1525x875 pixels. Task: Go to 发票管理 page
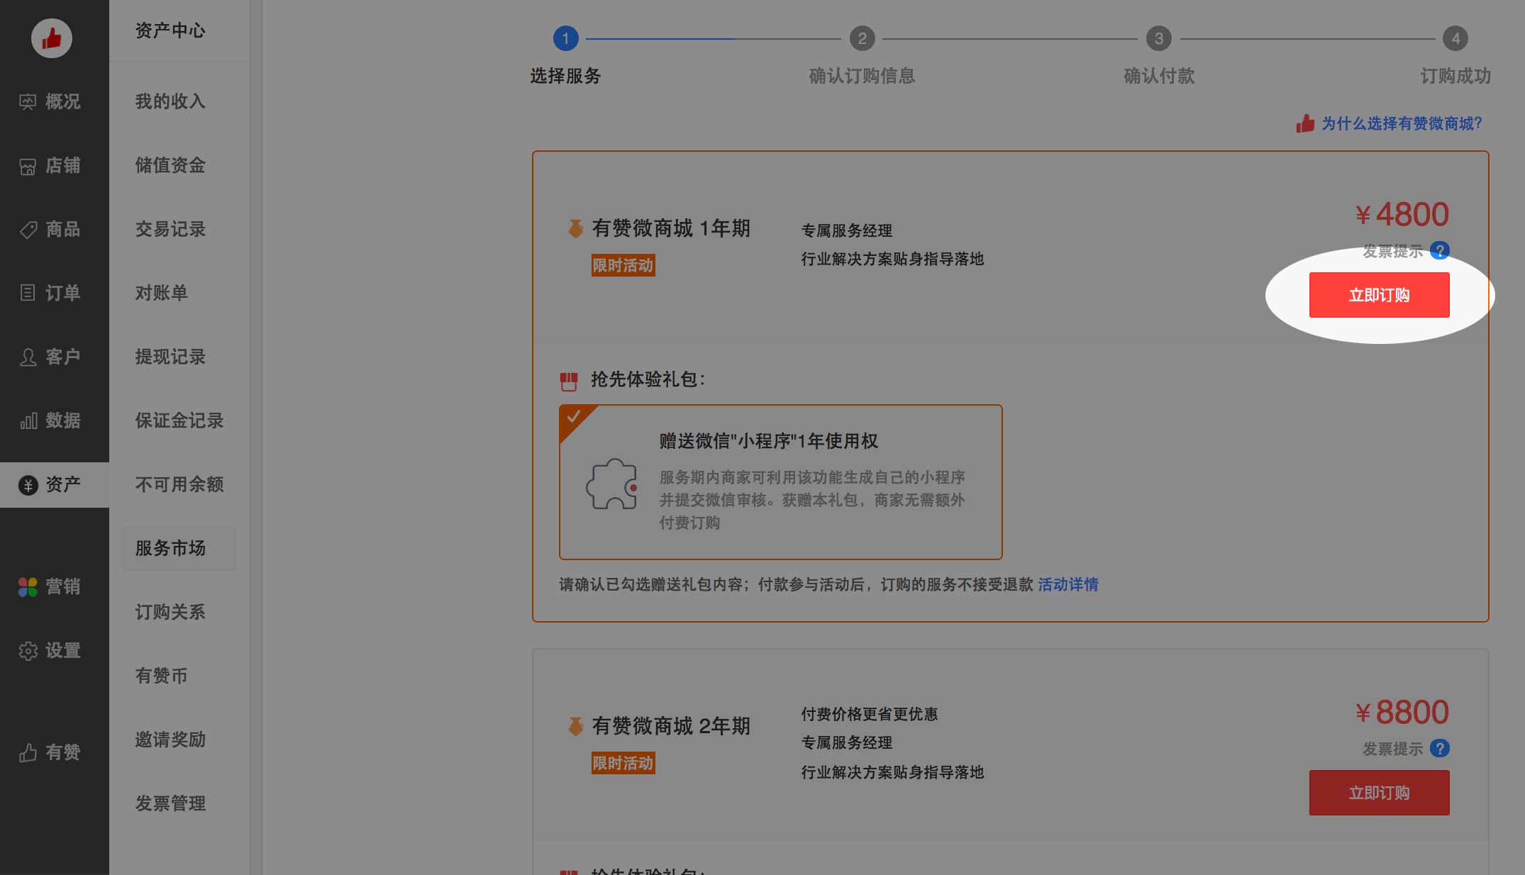point(170,803)
